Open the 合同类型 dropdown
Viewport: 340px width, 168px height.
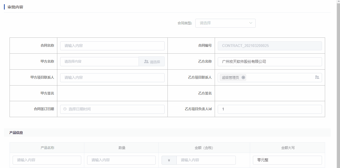pos(222,23)
